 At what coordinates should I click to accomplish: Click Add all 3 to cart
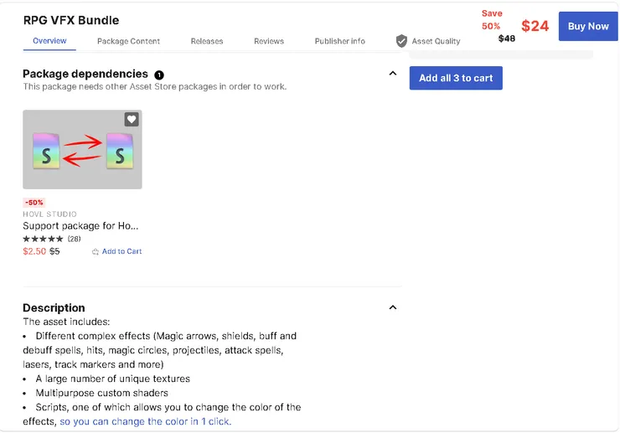(456, 78)
